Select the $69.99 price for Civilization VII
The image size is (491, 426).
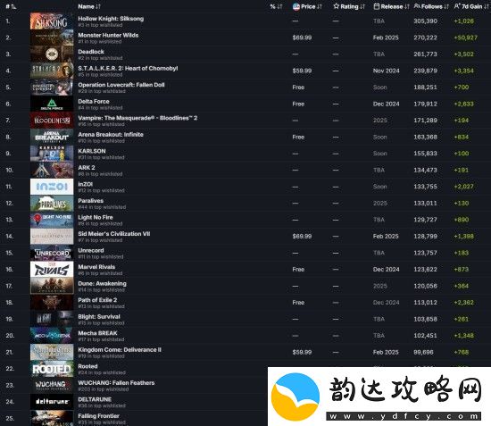[302, 236]
